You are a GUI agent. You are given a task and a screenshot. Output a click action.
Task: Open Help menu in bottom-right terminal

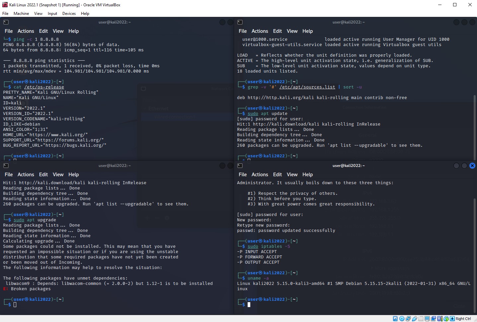(307, 175)
